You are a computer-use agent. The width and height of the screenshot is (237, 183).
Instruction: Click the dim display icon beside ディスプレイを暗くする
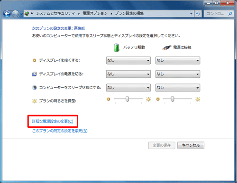click(34, 60)
